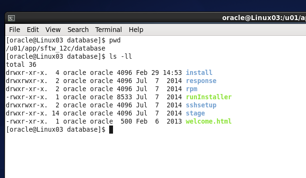The height and width of the screenshot is (178, 306).
Task: Click the 500 file size value
Action: coord(126,121)
